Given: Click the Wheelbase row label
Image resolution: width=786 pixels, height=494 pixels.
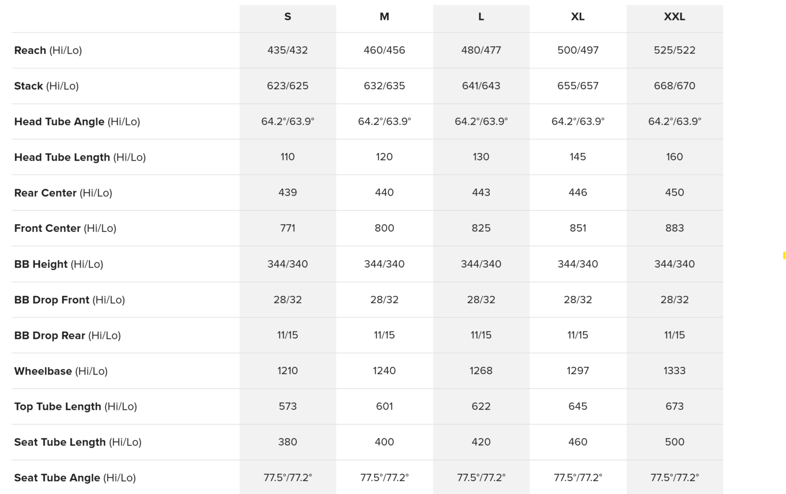Looking at the screenshot, I should [61, 371].
